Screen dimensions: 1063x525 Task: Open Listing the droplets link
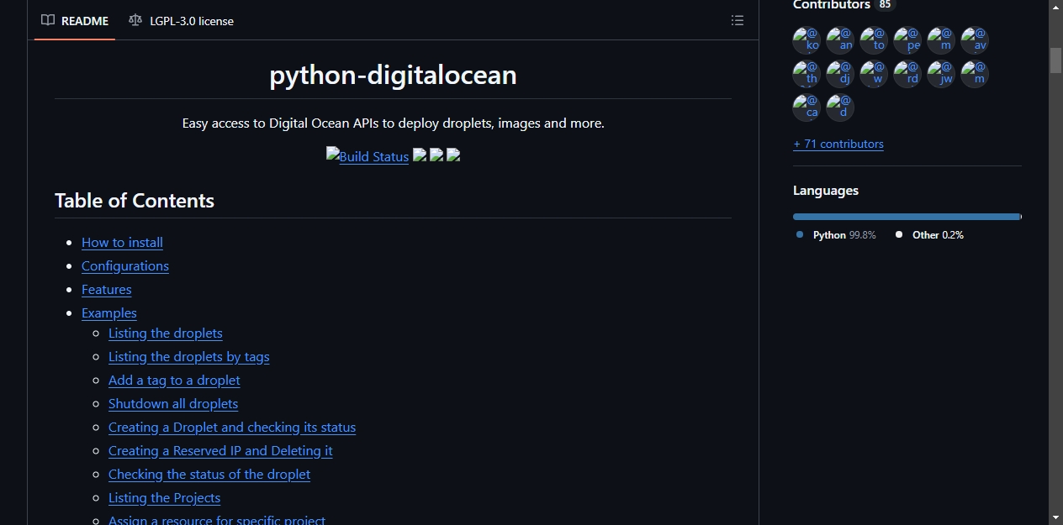point(166,333)
